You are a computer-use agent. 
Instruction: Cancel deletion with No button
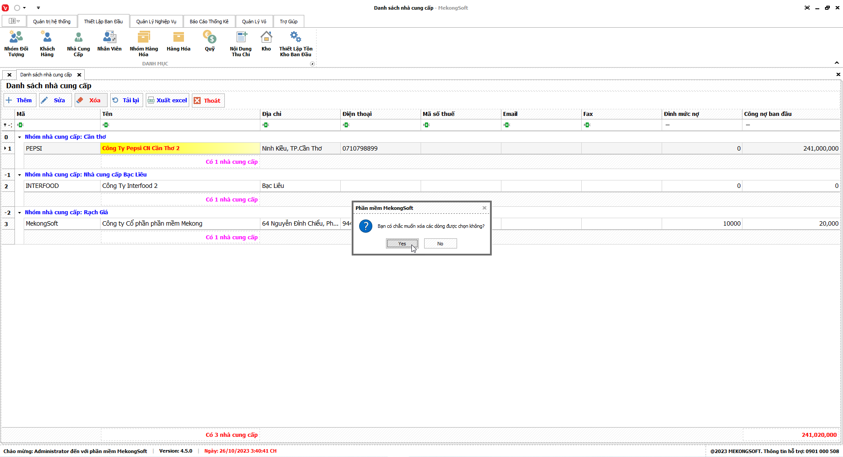pyautogui.click(x=440, y=244)
